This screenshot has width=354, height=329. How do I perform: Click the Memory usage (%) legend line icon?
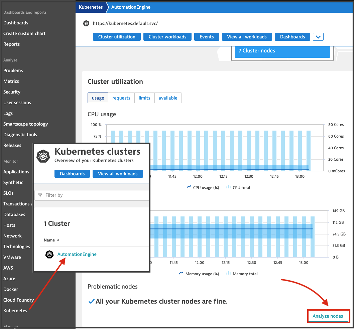click(181, 273)
